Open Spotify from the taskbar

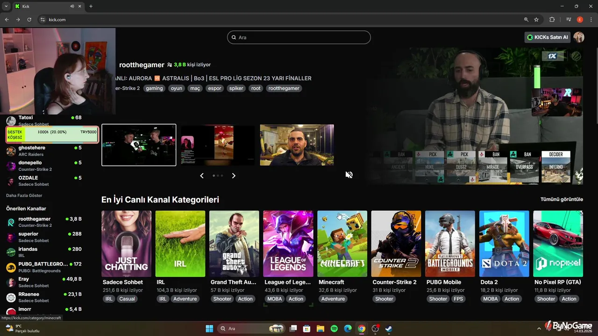[334, 329]
